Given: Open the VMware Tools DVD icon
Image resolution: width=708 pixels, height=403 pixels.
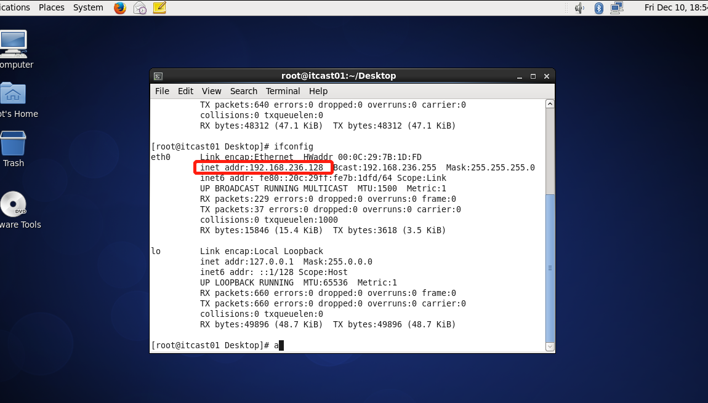Looking at the screenshot, I should click(x=14, y=204).
